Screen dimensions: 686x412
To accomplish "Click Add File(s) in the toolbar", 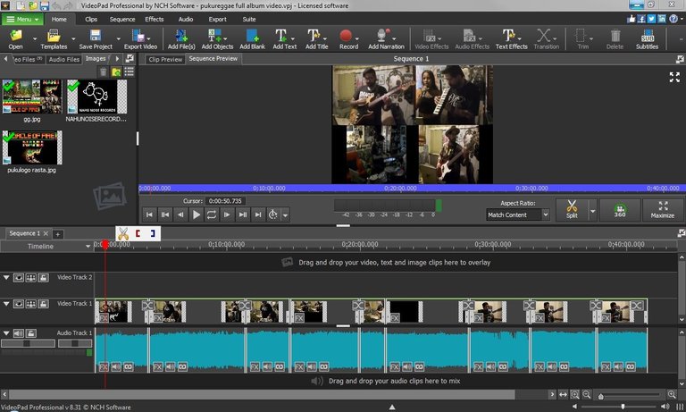I will point(181,39).
